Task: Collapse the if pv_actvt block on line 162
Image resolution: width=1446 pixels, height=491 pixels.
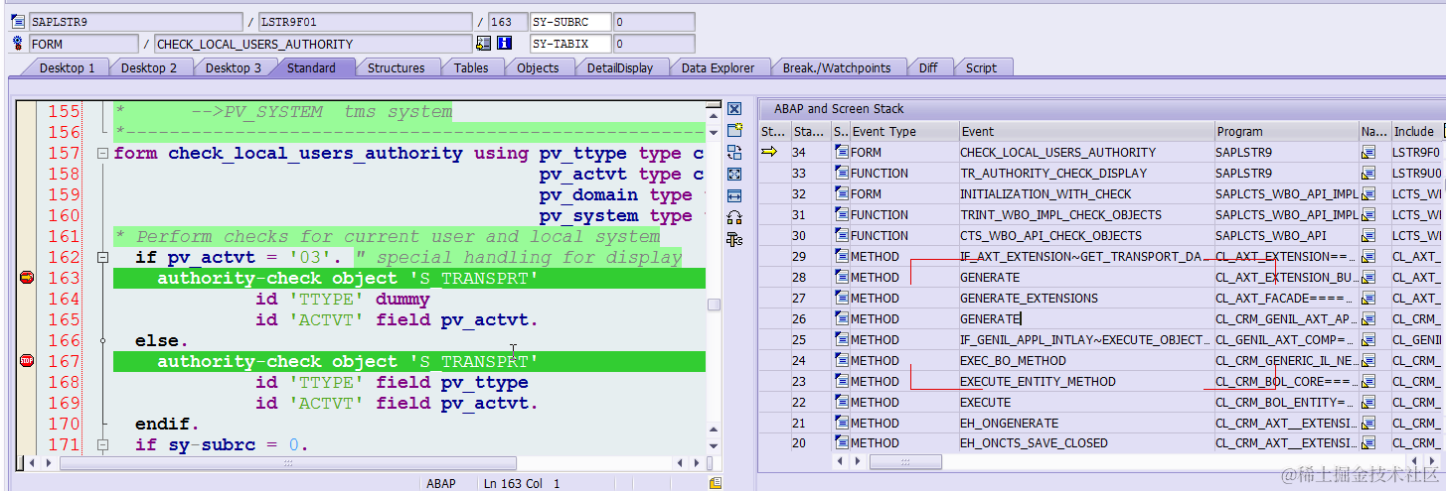Action: coord(102,258)
